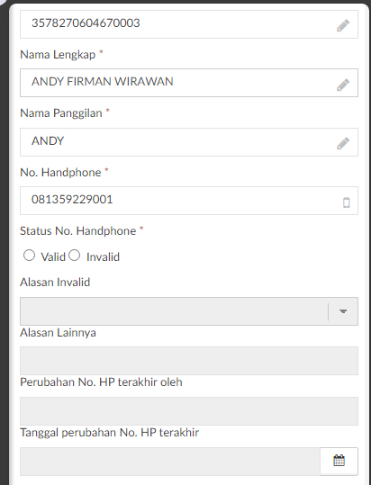Click the ID number 3578270604670003 field
This screenshot has height=485, width=371.
click(189, 24)
